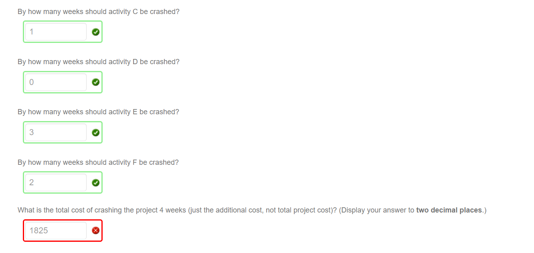Select the answer field containing 0 for activity D
Image resolution: width=534 pixels, height=253 pixels.
click(55, 82)
